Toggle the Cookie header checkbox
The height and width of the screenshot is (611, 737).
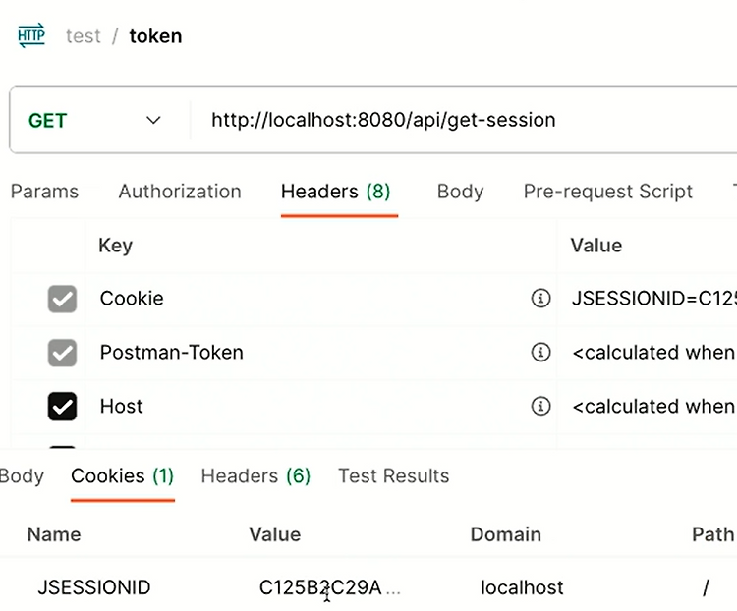coord(62,299)
